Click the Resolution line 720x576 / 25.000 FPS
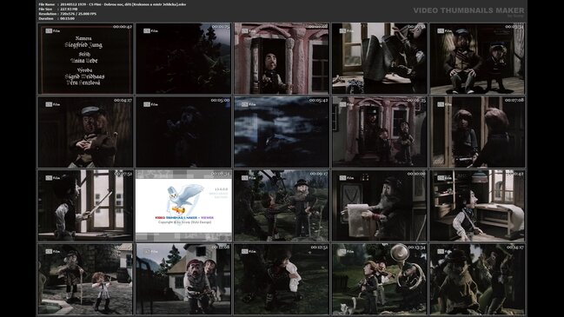The image size is (564, 317). tap(68, 14)
